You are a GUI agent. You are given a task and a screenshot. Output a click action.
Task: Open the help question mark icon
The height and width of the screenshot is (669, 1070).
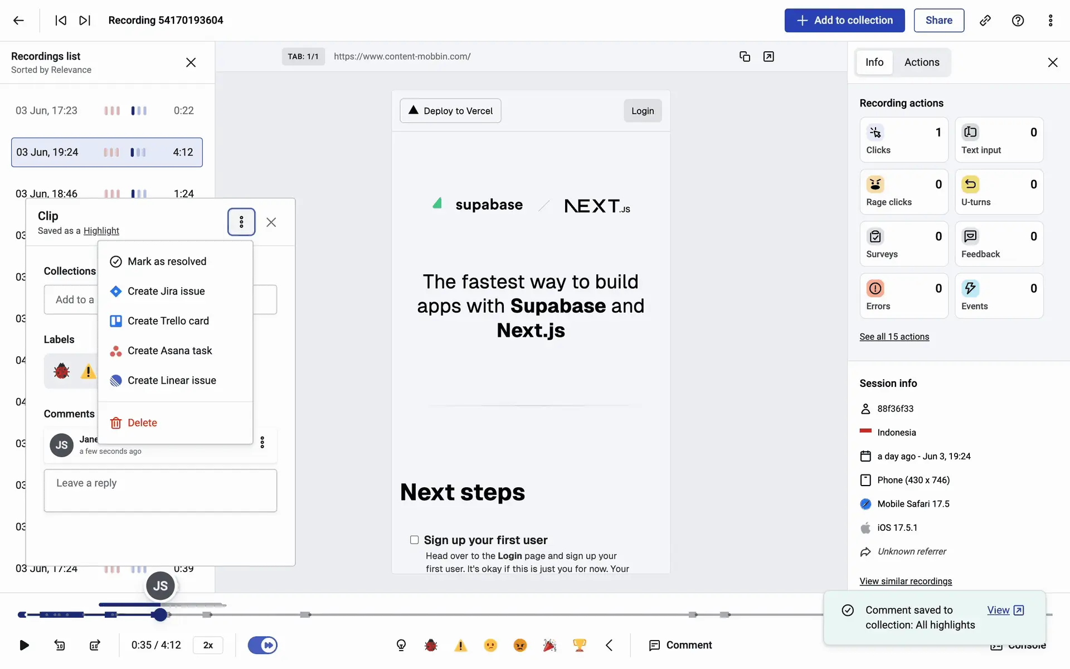tap(1018, 21)
